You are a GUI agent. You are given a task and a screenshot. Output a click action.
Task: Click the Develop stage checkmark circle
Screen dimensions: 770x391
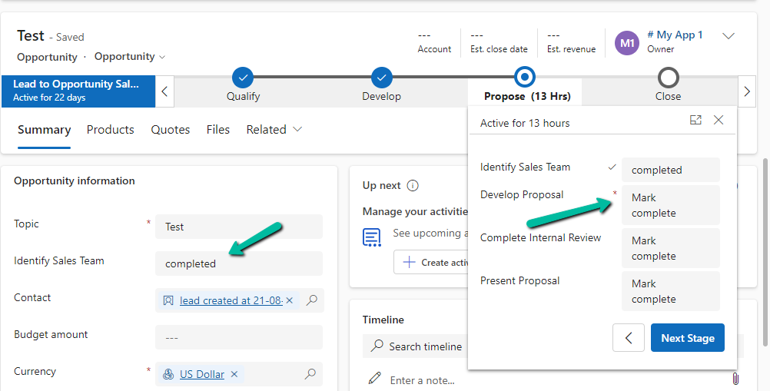[x=382, y=78]
